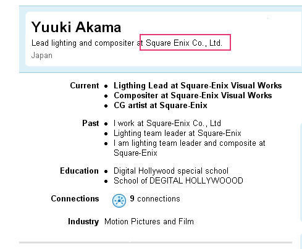The width and height of the screenshot is (302, 249).
Task: Click the Past section label
Action: click(x=91, y=124)
